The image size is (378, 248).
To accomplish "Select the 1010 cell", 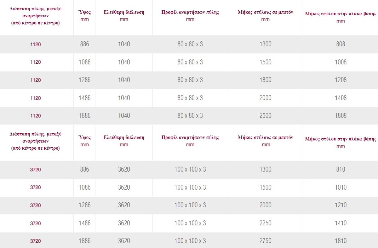I will 340,188.
